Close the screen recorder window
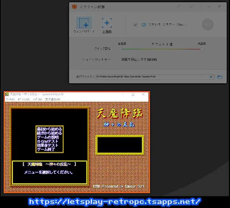The height and width of the screenshot is (208, 230). [219, 6]
